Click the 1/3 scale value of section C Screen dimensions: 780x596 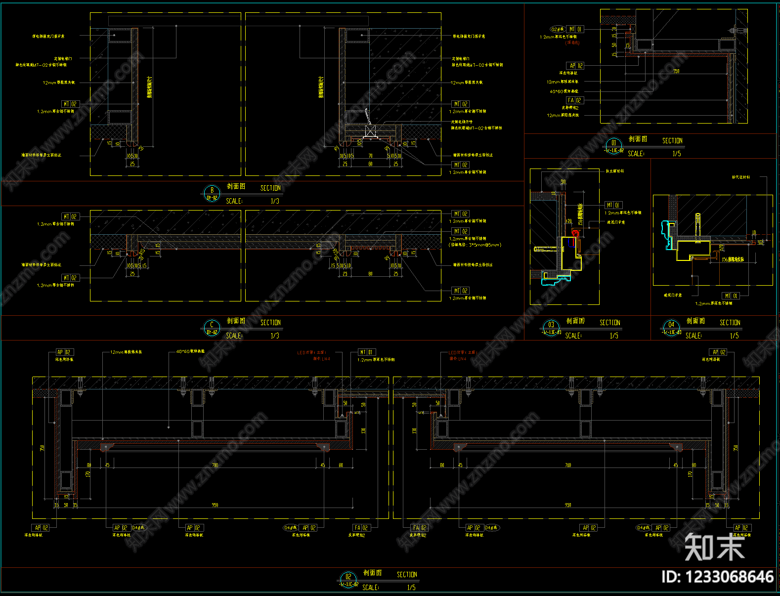point(275,336)
